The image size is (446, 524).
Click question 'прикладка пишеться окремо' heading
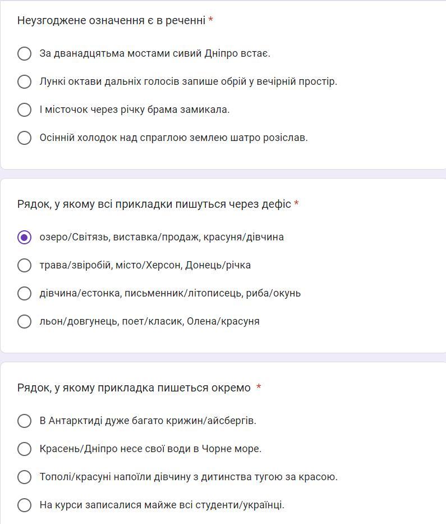pos(134,388)
